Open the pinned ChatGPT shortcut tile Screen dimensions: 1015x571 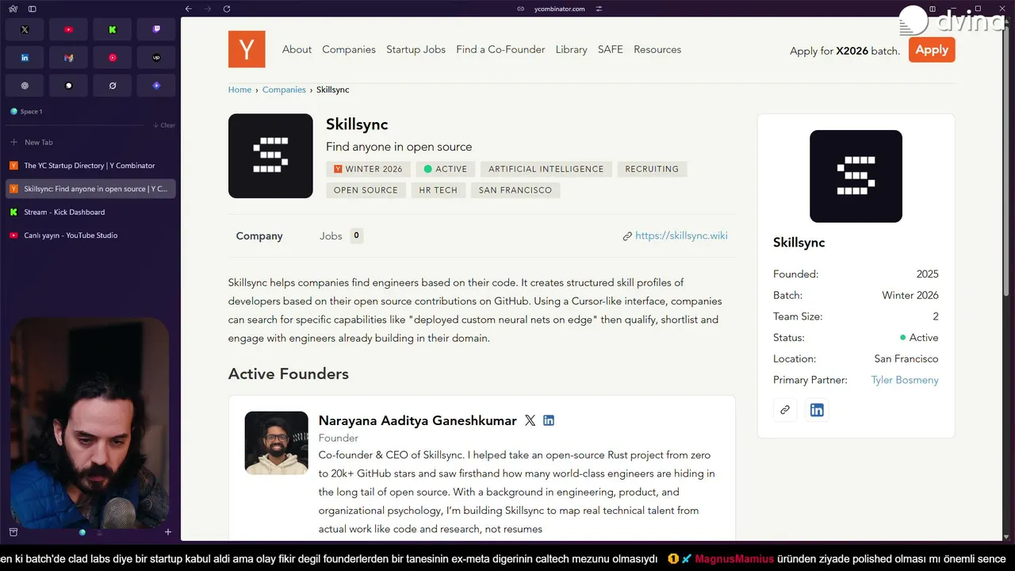tap(25, 86)
